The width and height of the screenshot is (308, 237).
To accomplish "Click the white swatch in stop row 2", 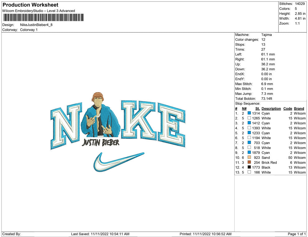I will (x=249, y=118).
